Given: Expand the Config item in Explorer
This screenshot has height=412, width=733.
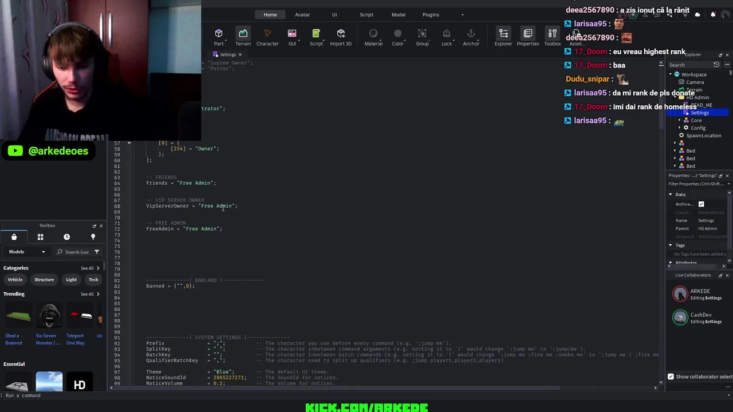Looking at the screenshot, I should click(680, 128).
